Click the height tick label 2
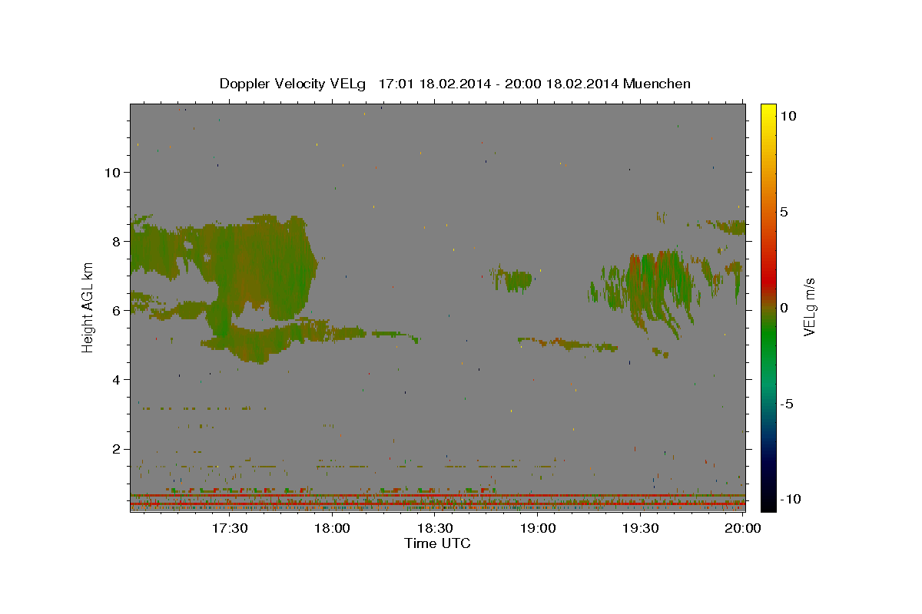This screenshot has width=922, height=614. click(x=117, y=449)
